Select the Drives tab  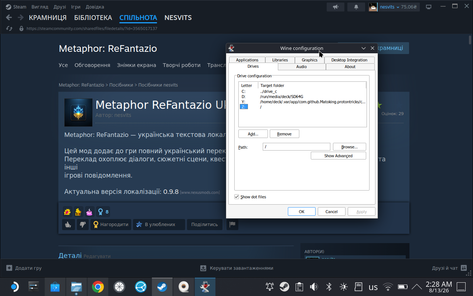(253, 67)
